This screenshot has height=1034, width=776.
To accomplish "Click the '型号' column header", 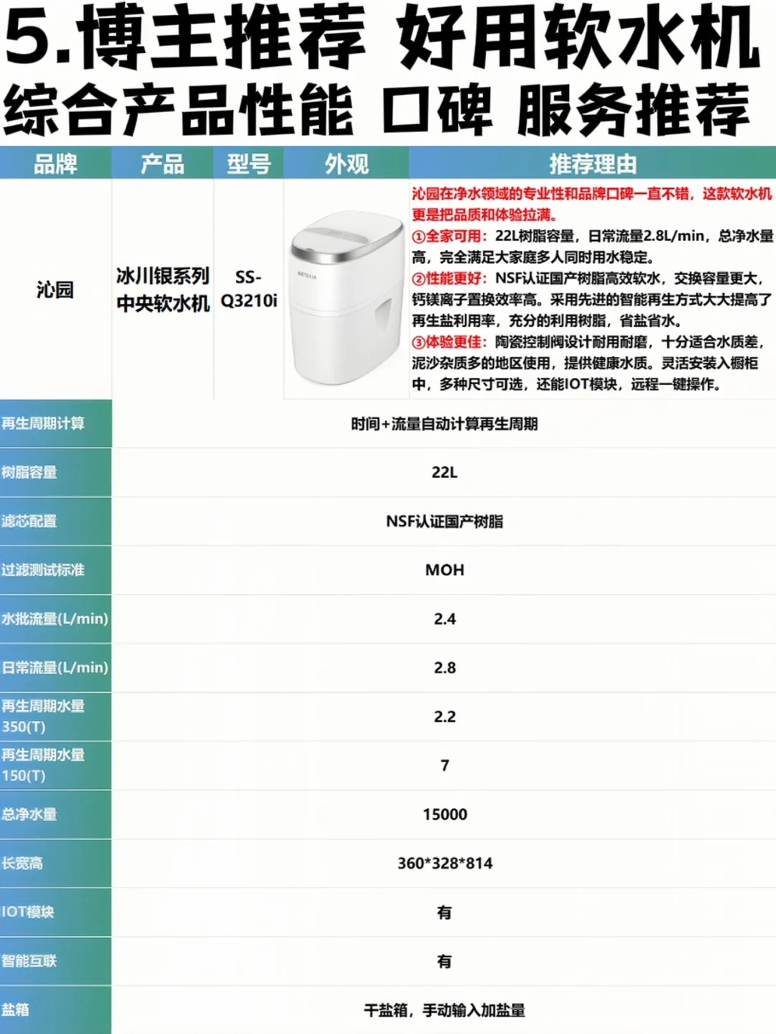I will coord(249,164).
